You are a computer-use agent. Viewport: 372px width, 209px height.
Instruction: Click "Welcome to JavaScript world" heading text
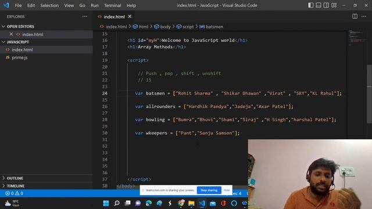point(198,40)
